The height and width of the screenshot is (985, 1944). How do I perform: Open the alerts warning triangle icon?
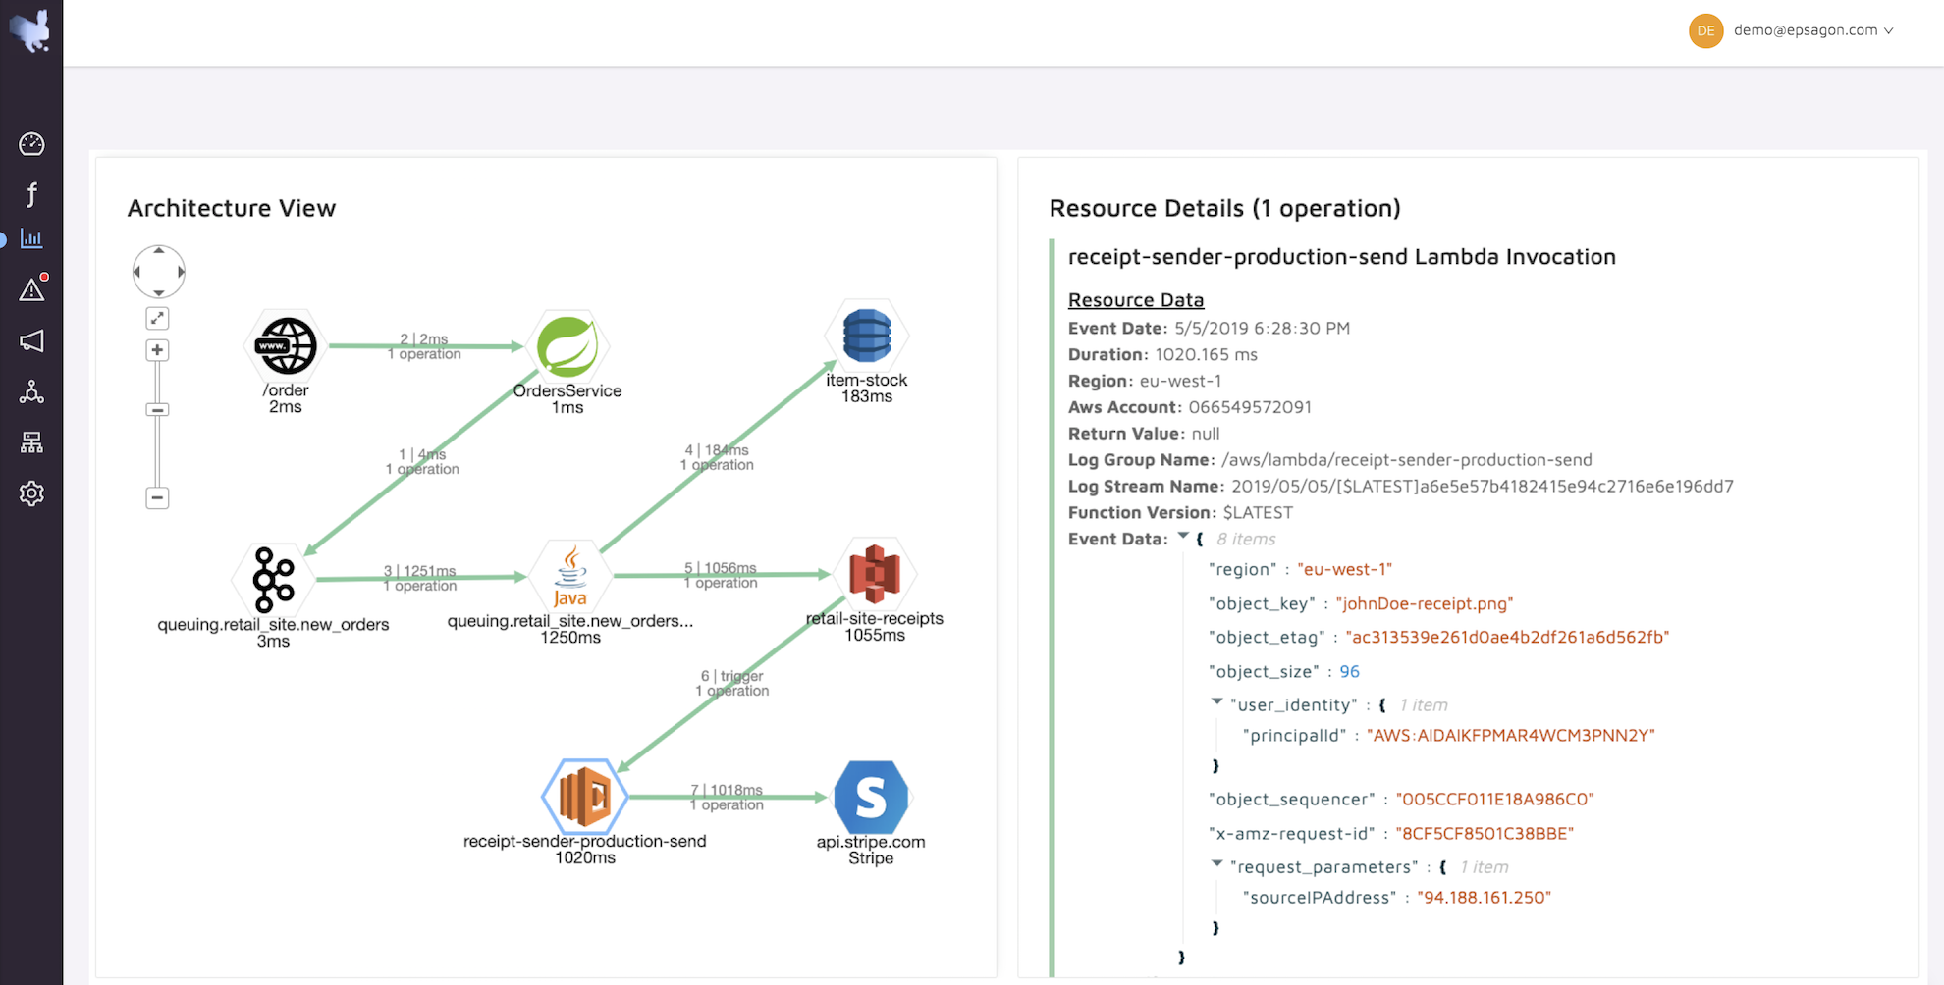(x=31, y=289)
